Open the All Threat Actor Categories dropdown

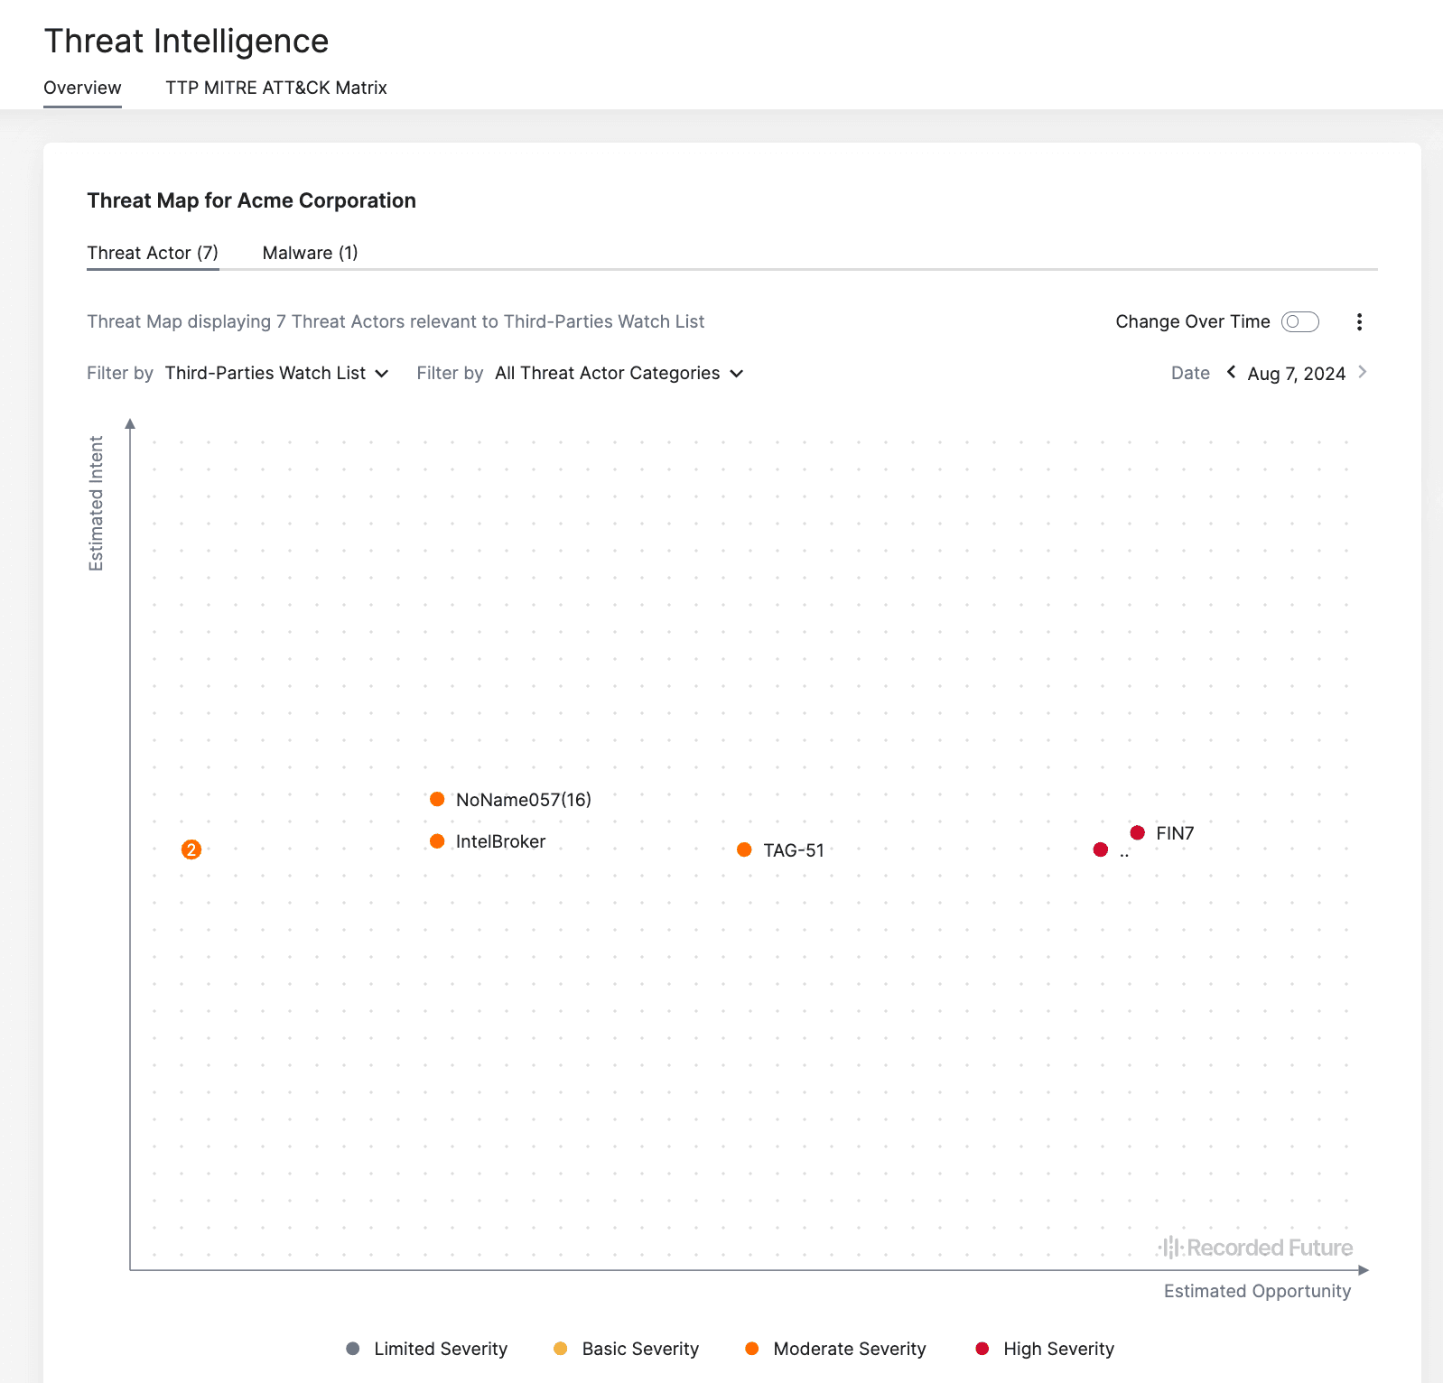[619, 374]
